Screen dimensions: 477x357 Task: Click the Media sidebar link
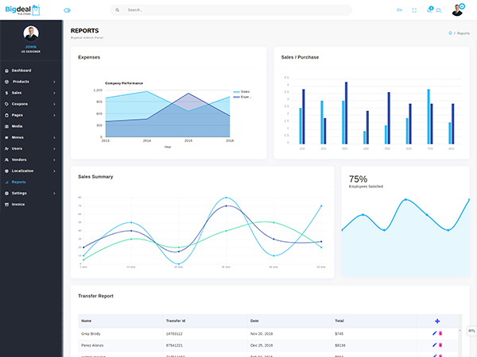tap(17, 126)
